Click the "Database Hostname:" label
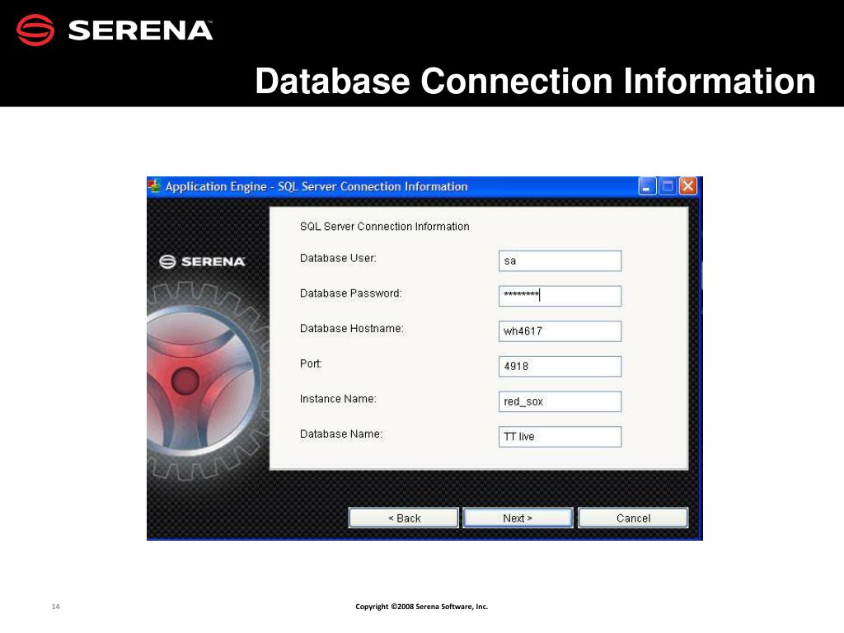The height and width of the screenshot is (633, 844). click(x=351, y=328)
